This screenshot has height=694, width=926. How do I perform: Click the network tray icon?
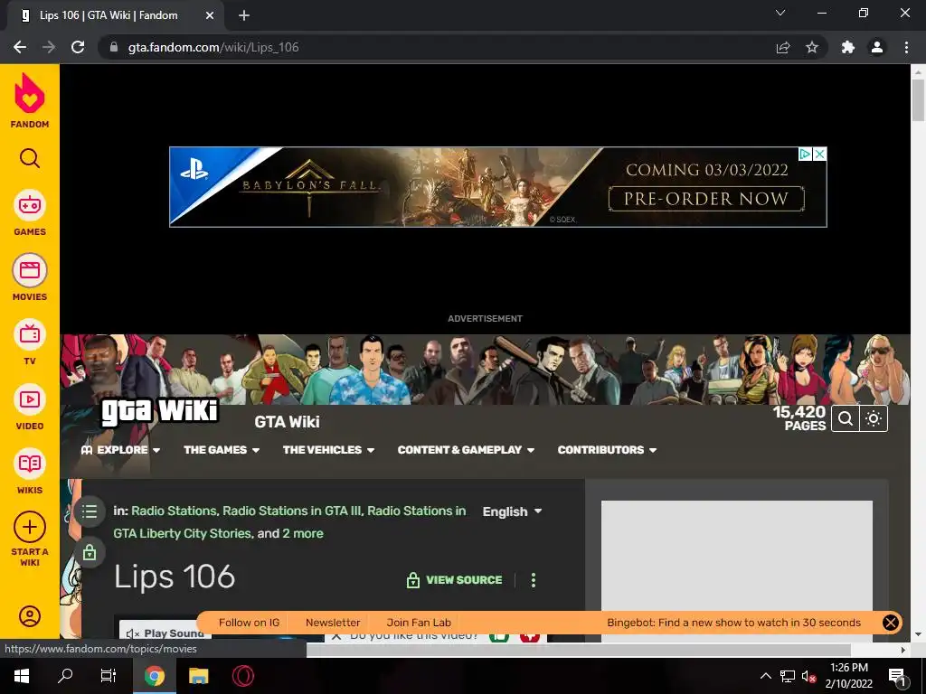click(x=788, y=676)
